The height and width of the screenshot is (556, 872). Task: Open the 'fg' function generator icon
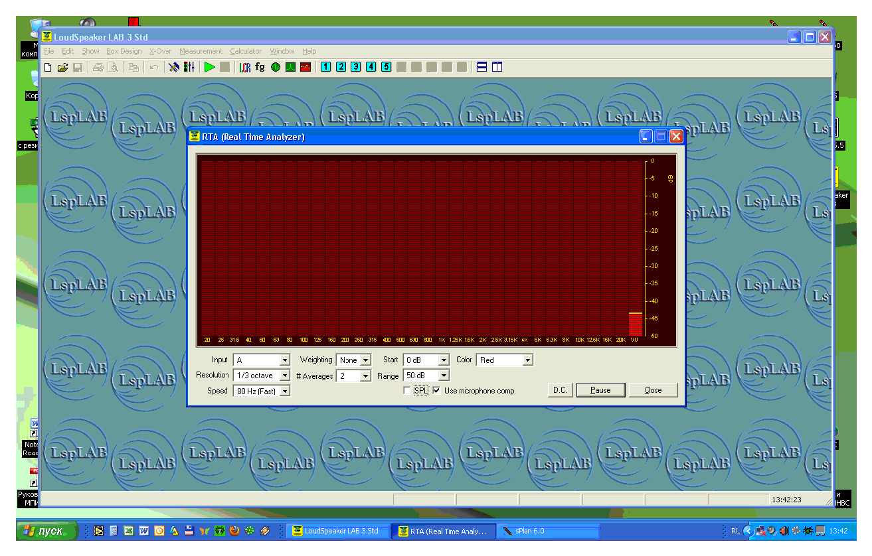pyautogui.click(x=260, y=67)
